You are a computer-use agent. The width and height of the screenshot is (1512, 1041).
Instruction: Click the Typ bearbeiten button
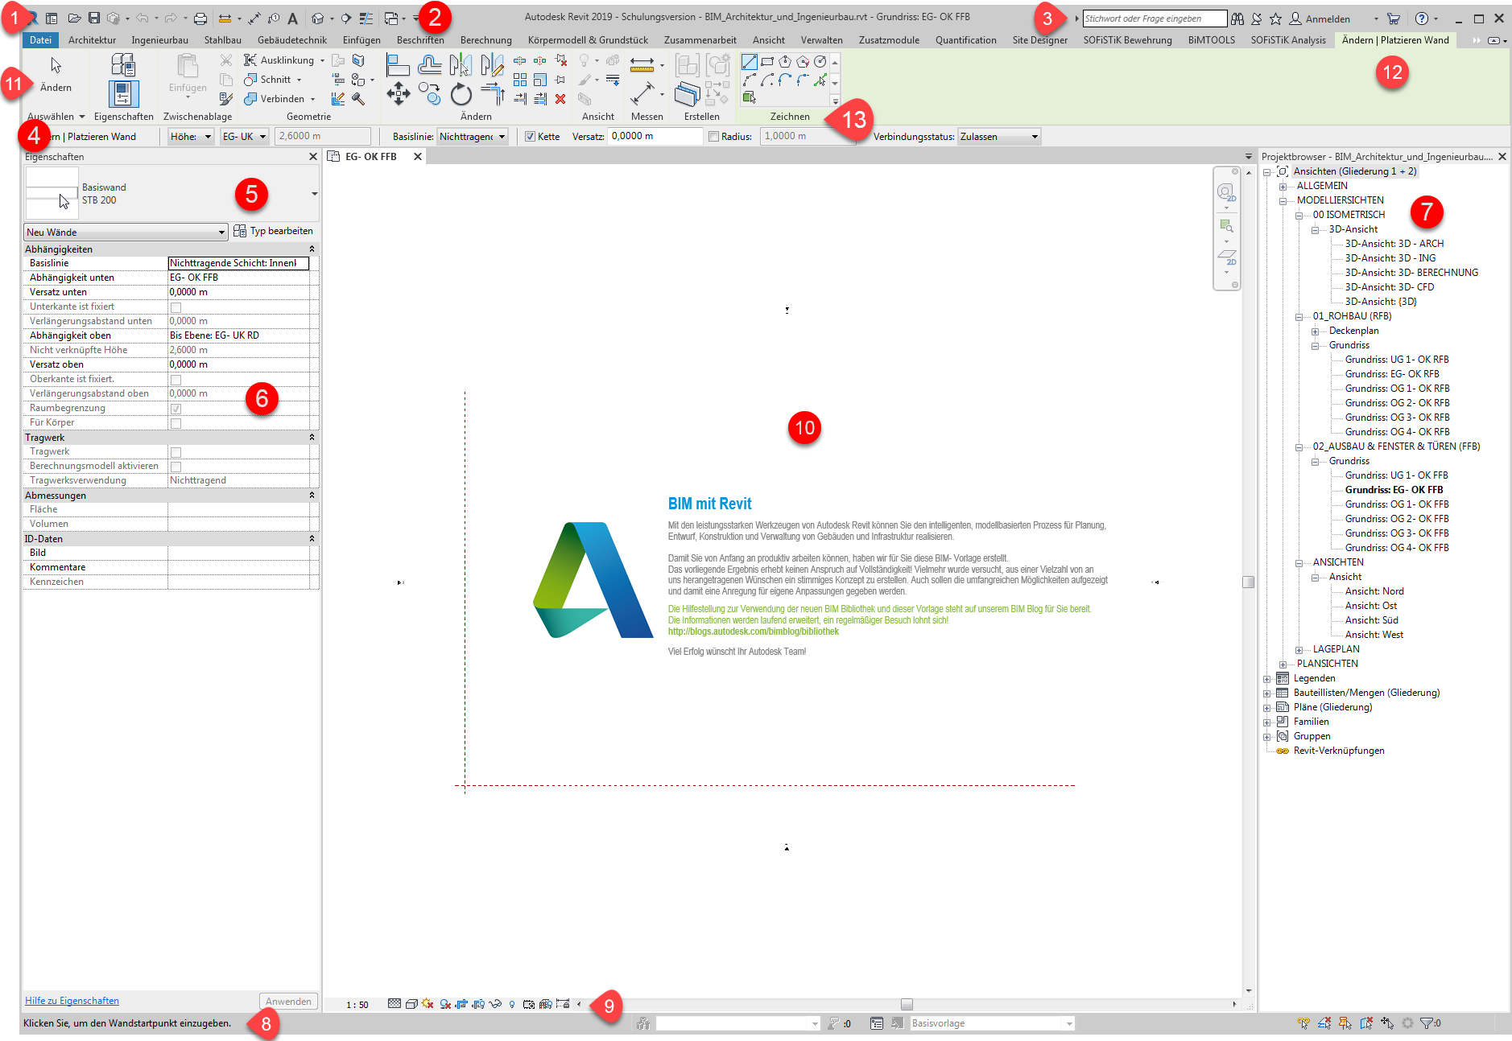click(x=273, y=232)
